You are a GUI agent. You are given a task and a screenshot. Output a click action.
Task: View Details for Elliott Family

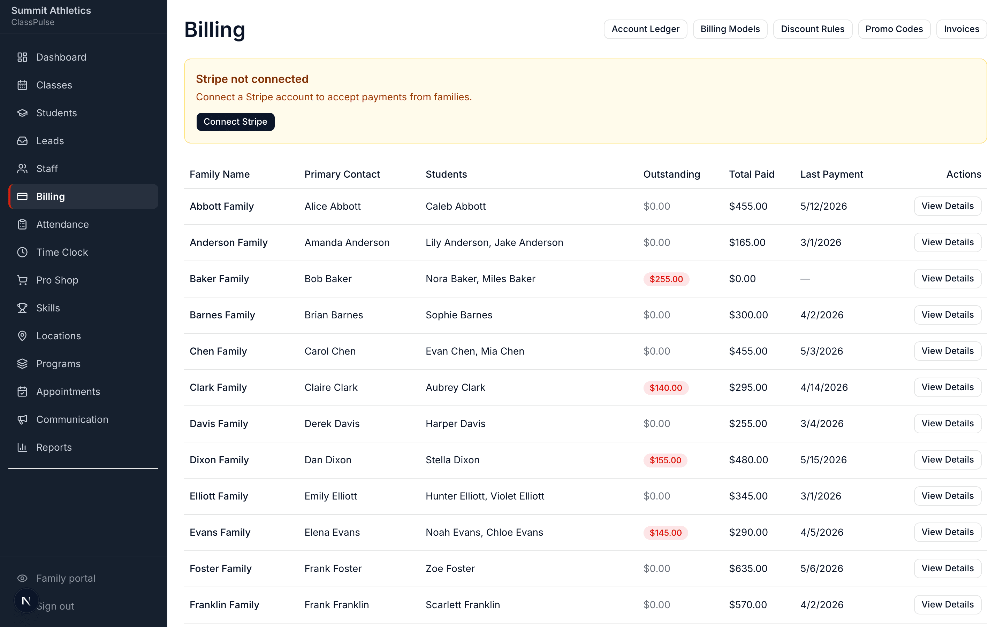(x=947, y=496)
